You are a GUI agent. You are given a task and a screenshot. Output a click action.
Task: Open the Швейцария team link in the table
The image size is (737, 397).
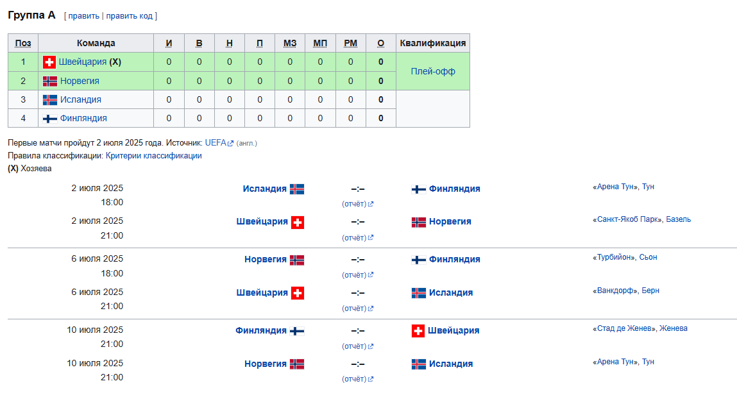point(83,62)
